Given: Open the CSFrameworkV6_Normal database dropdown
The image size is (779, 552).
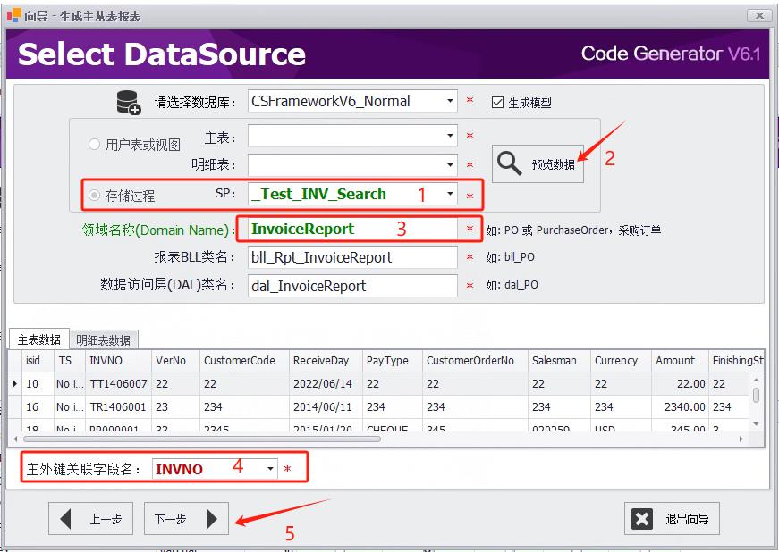Looking at the screenshot, I should pos(453,100).
